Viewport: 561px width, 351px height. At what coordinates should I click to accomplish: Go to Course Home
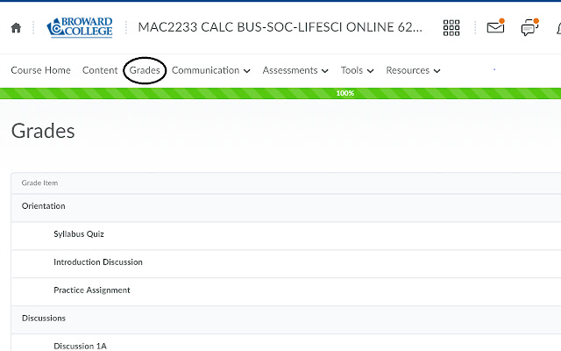click(x=40, y=70)
